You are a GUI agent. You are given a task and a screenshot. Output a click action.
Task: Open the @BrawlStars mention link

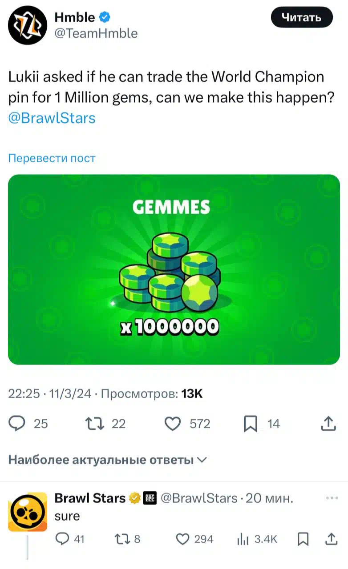tap(52, 118)
